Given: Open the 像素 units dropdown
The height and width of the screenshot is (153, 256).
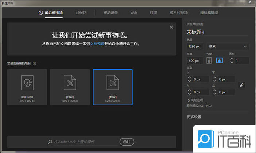Looking at the screenshot, I should click(x=228, y=46).
